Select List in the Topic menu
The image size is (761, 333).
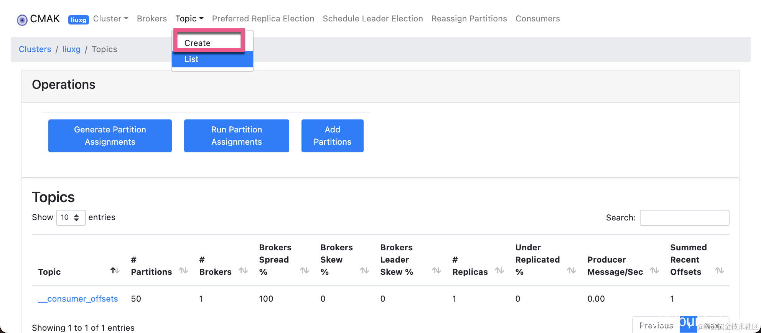[191, 59]
